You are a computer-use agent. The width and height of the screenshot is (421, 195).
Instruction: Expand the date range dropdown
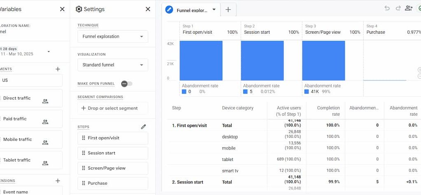(x=49, y=52)
